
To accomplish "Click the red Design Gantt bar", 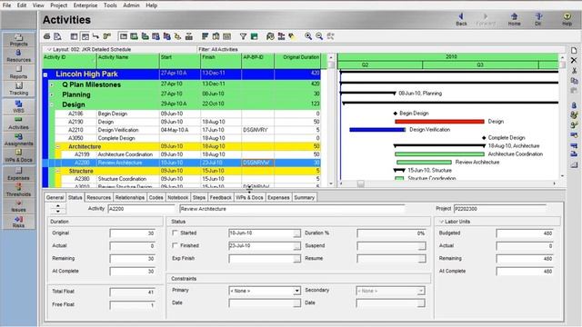I will coord(439,122).
